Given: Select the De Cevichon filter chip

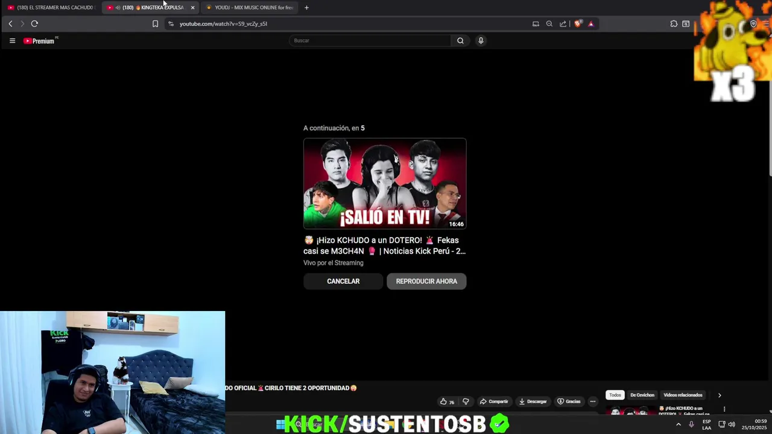Looking at the screenshot, I should click(642, 395).
